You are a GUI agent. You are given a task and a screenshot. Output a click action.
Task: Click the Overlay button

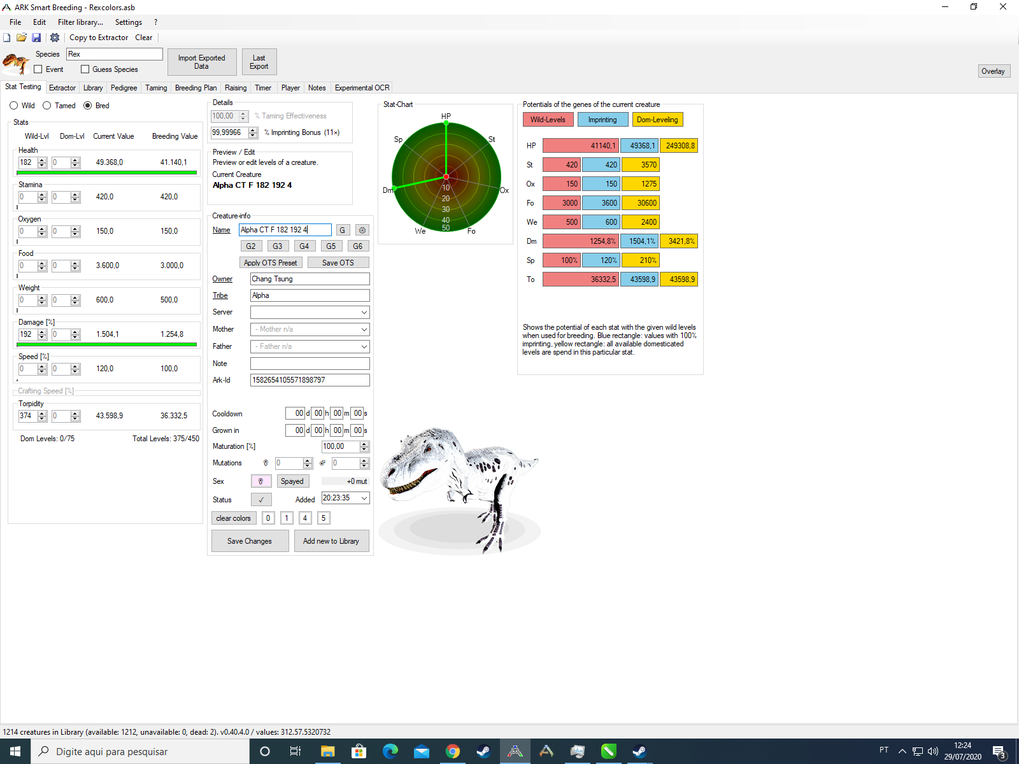click(x=993, y=71)
